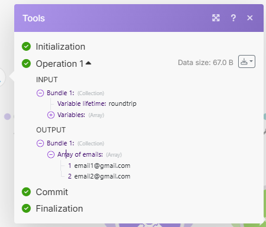266x227 pixels.
Task: Open the help question mark
Action: pos(233,18)
